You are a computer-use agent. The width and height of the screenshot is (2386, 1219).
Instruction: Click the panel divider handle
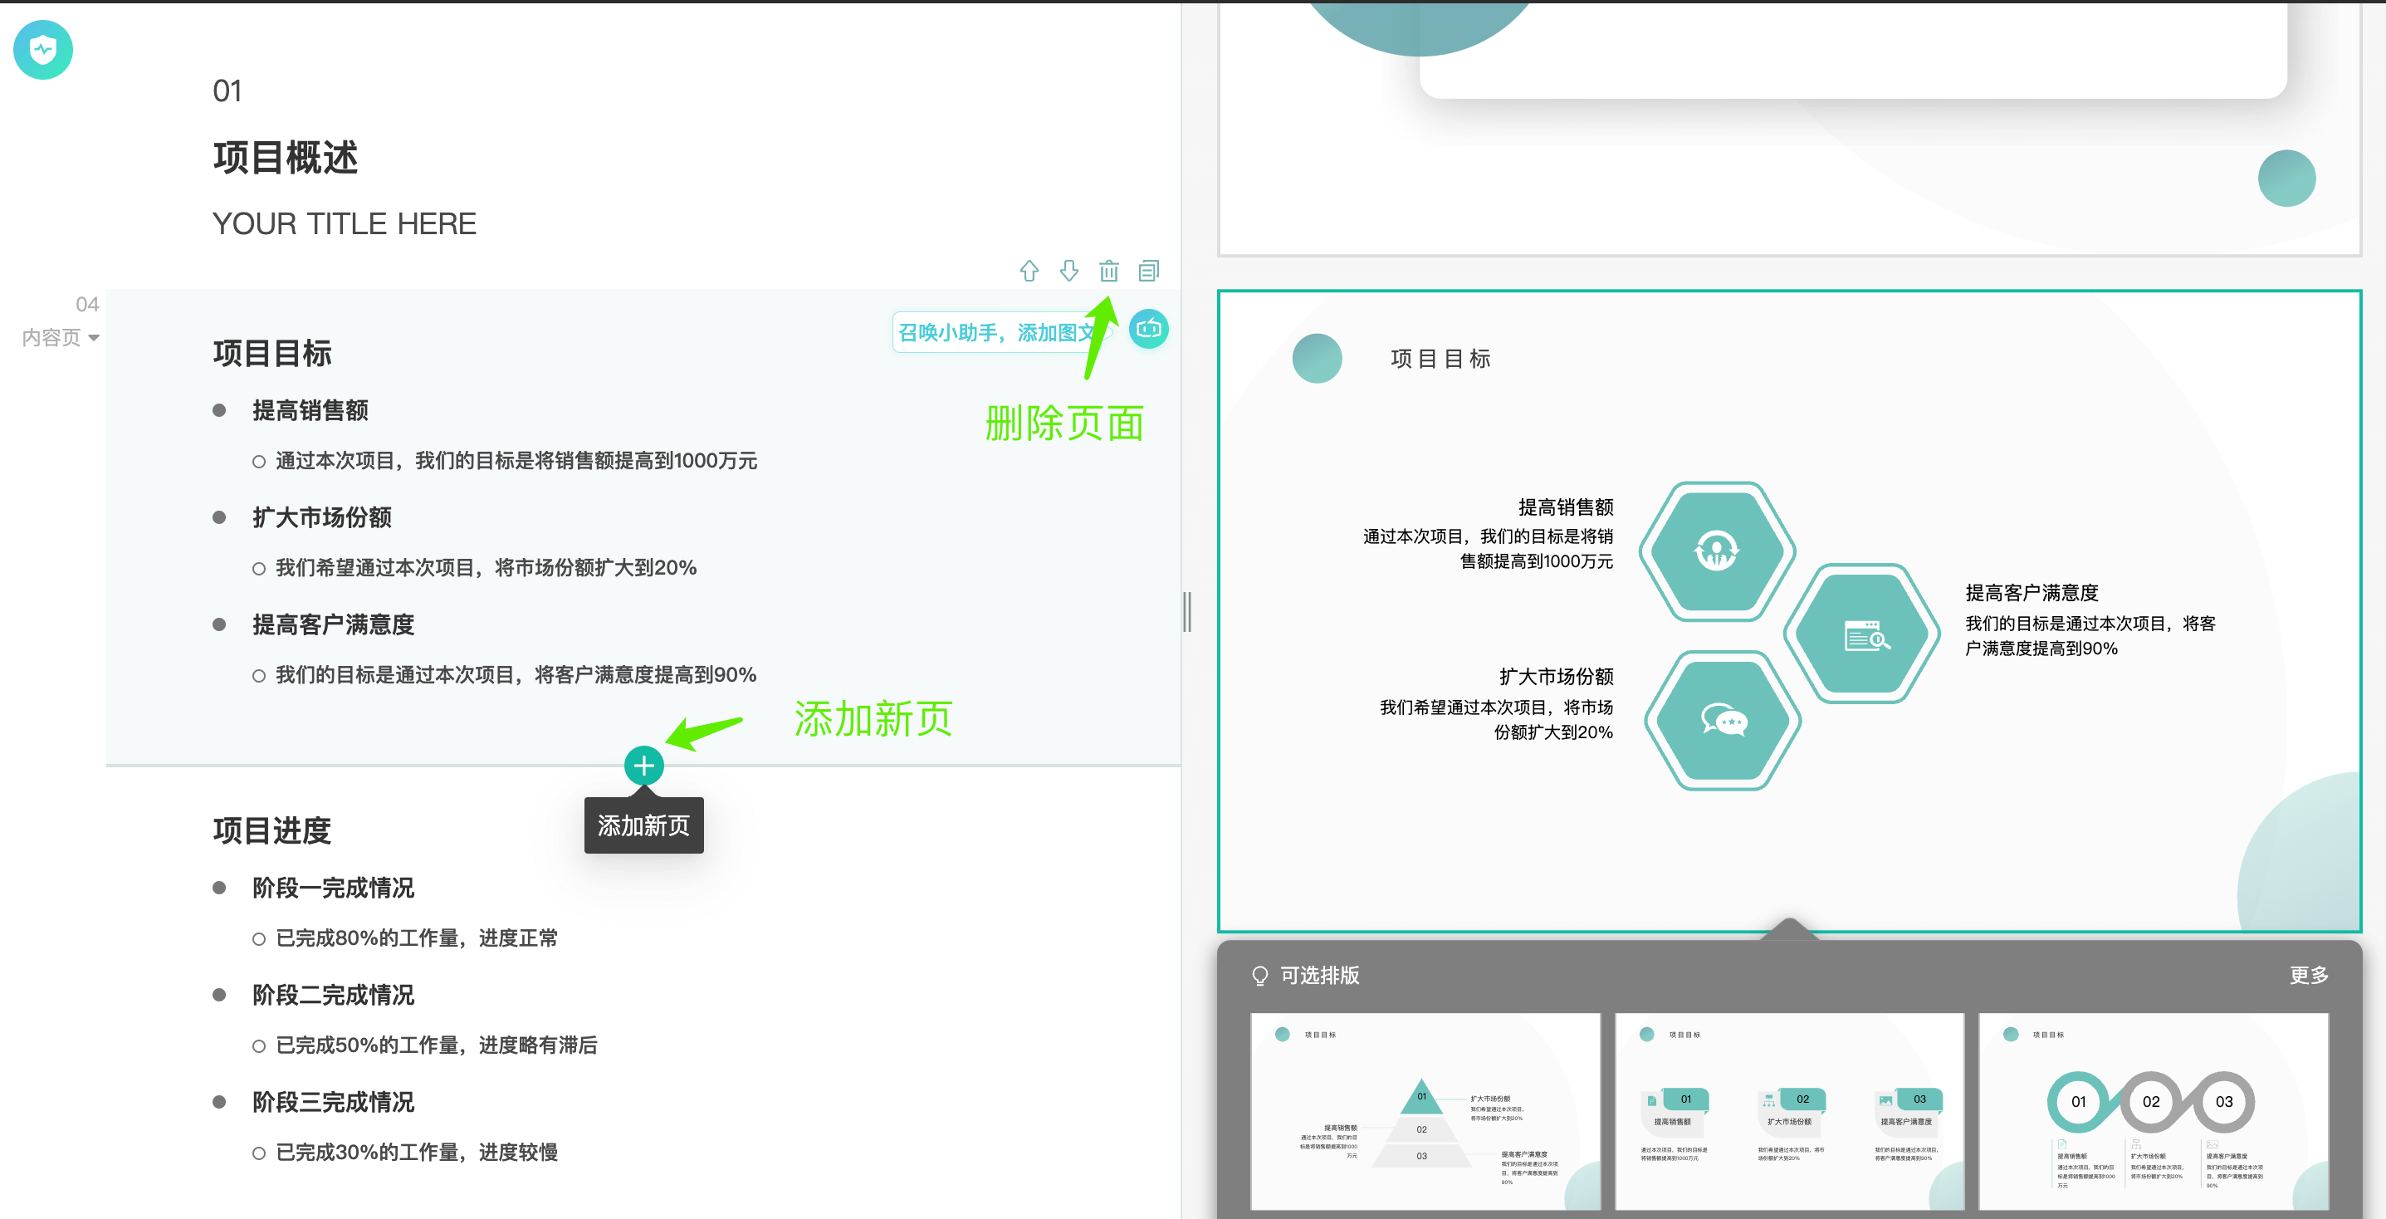[x=1187, y=611]
